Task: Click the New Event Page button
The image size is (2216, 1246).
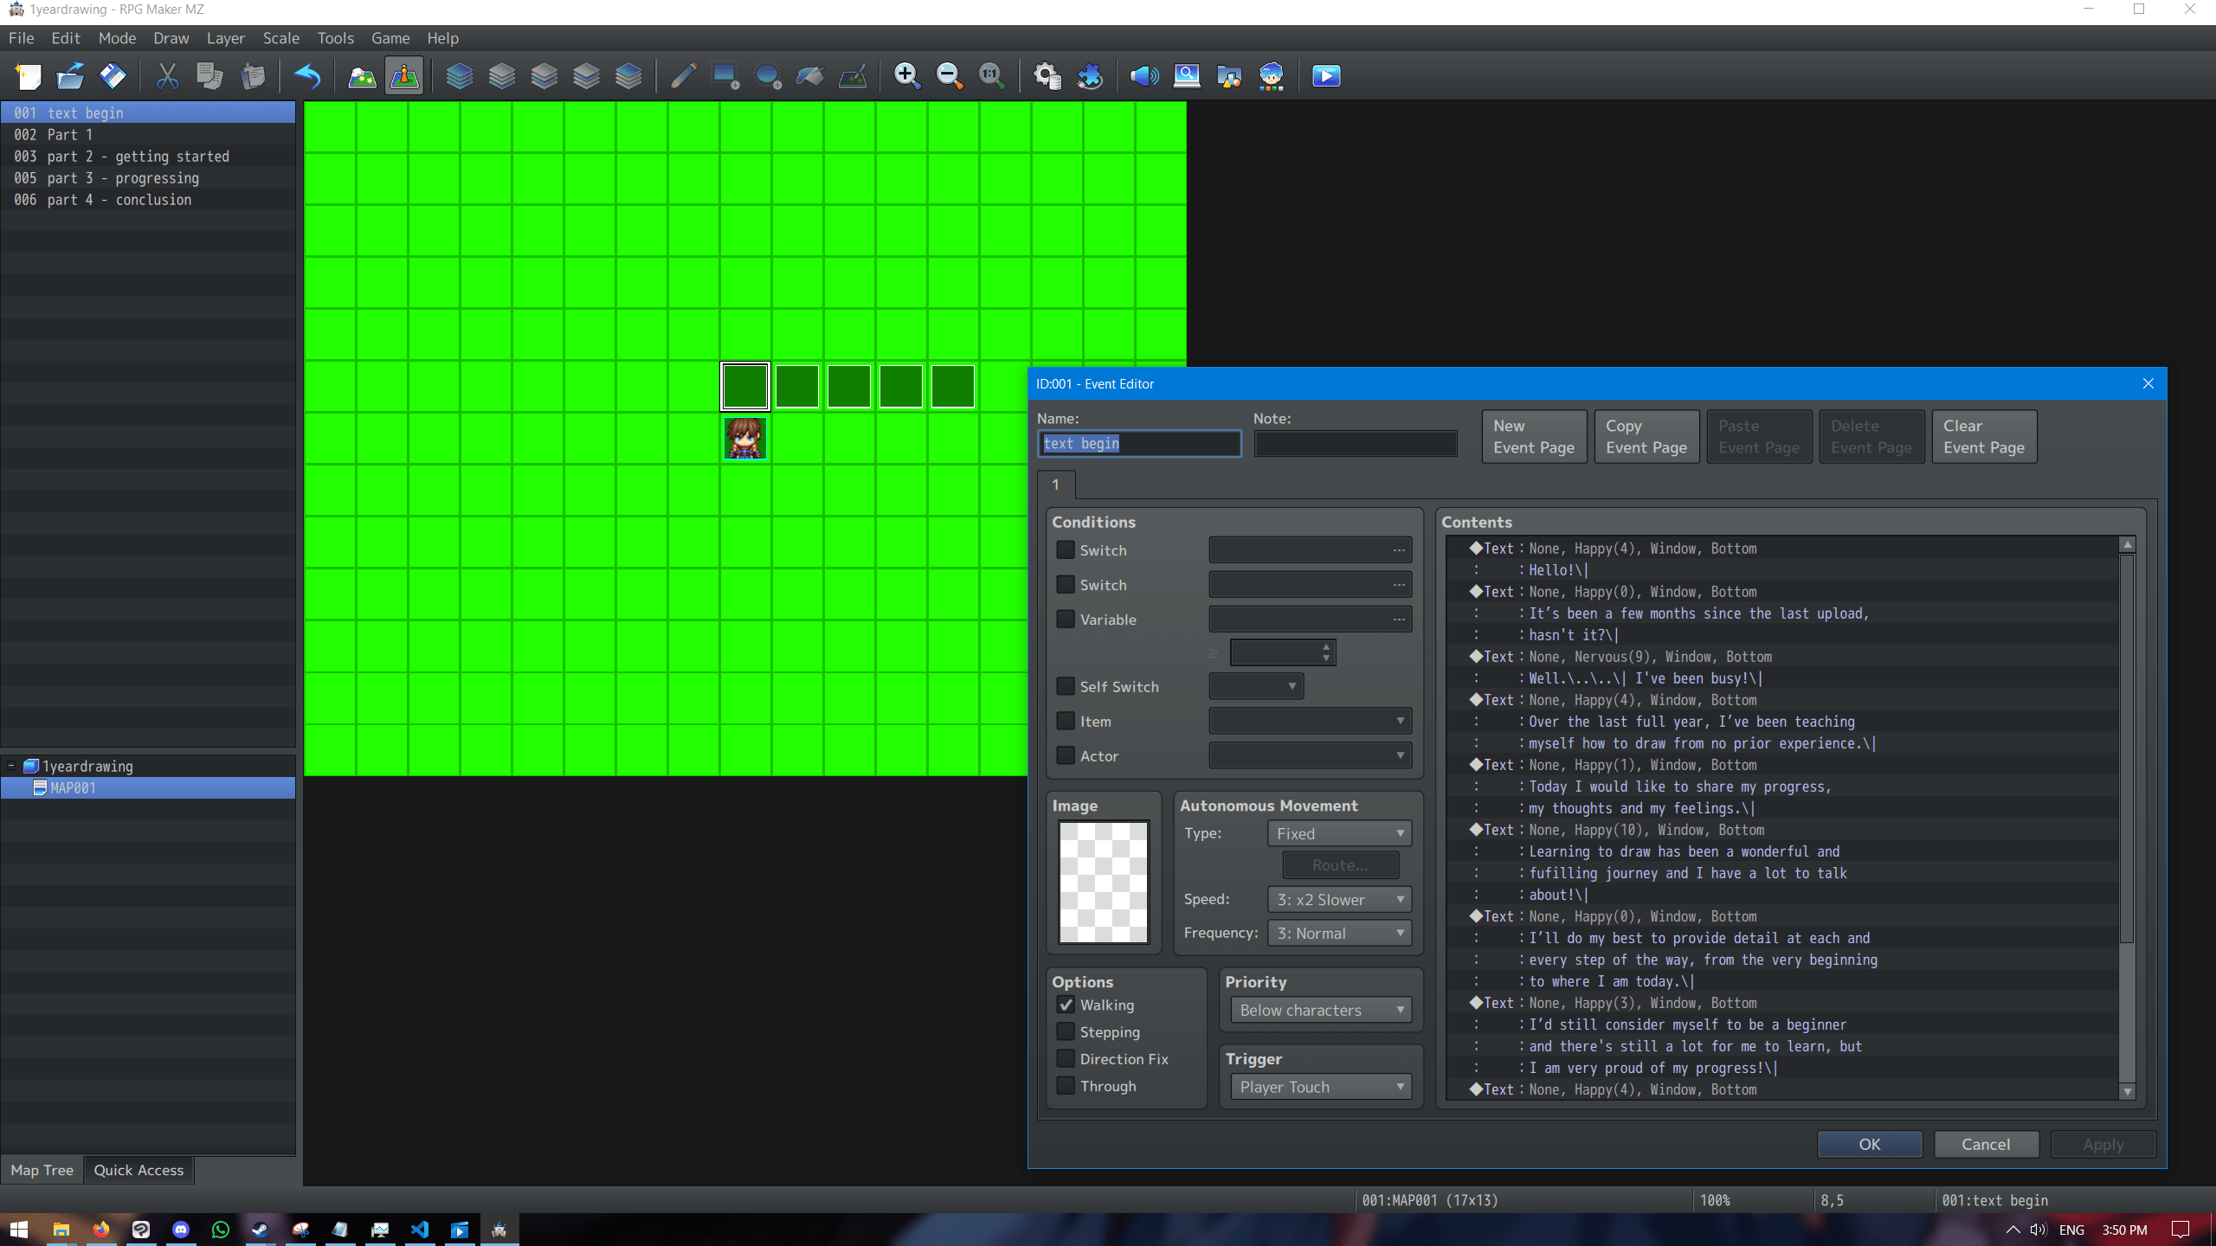Action: (1533, 436)
